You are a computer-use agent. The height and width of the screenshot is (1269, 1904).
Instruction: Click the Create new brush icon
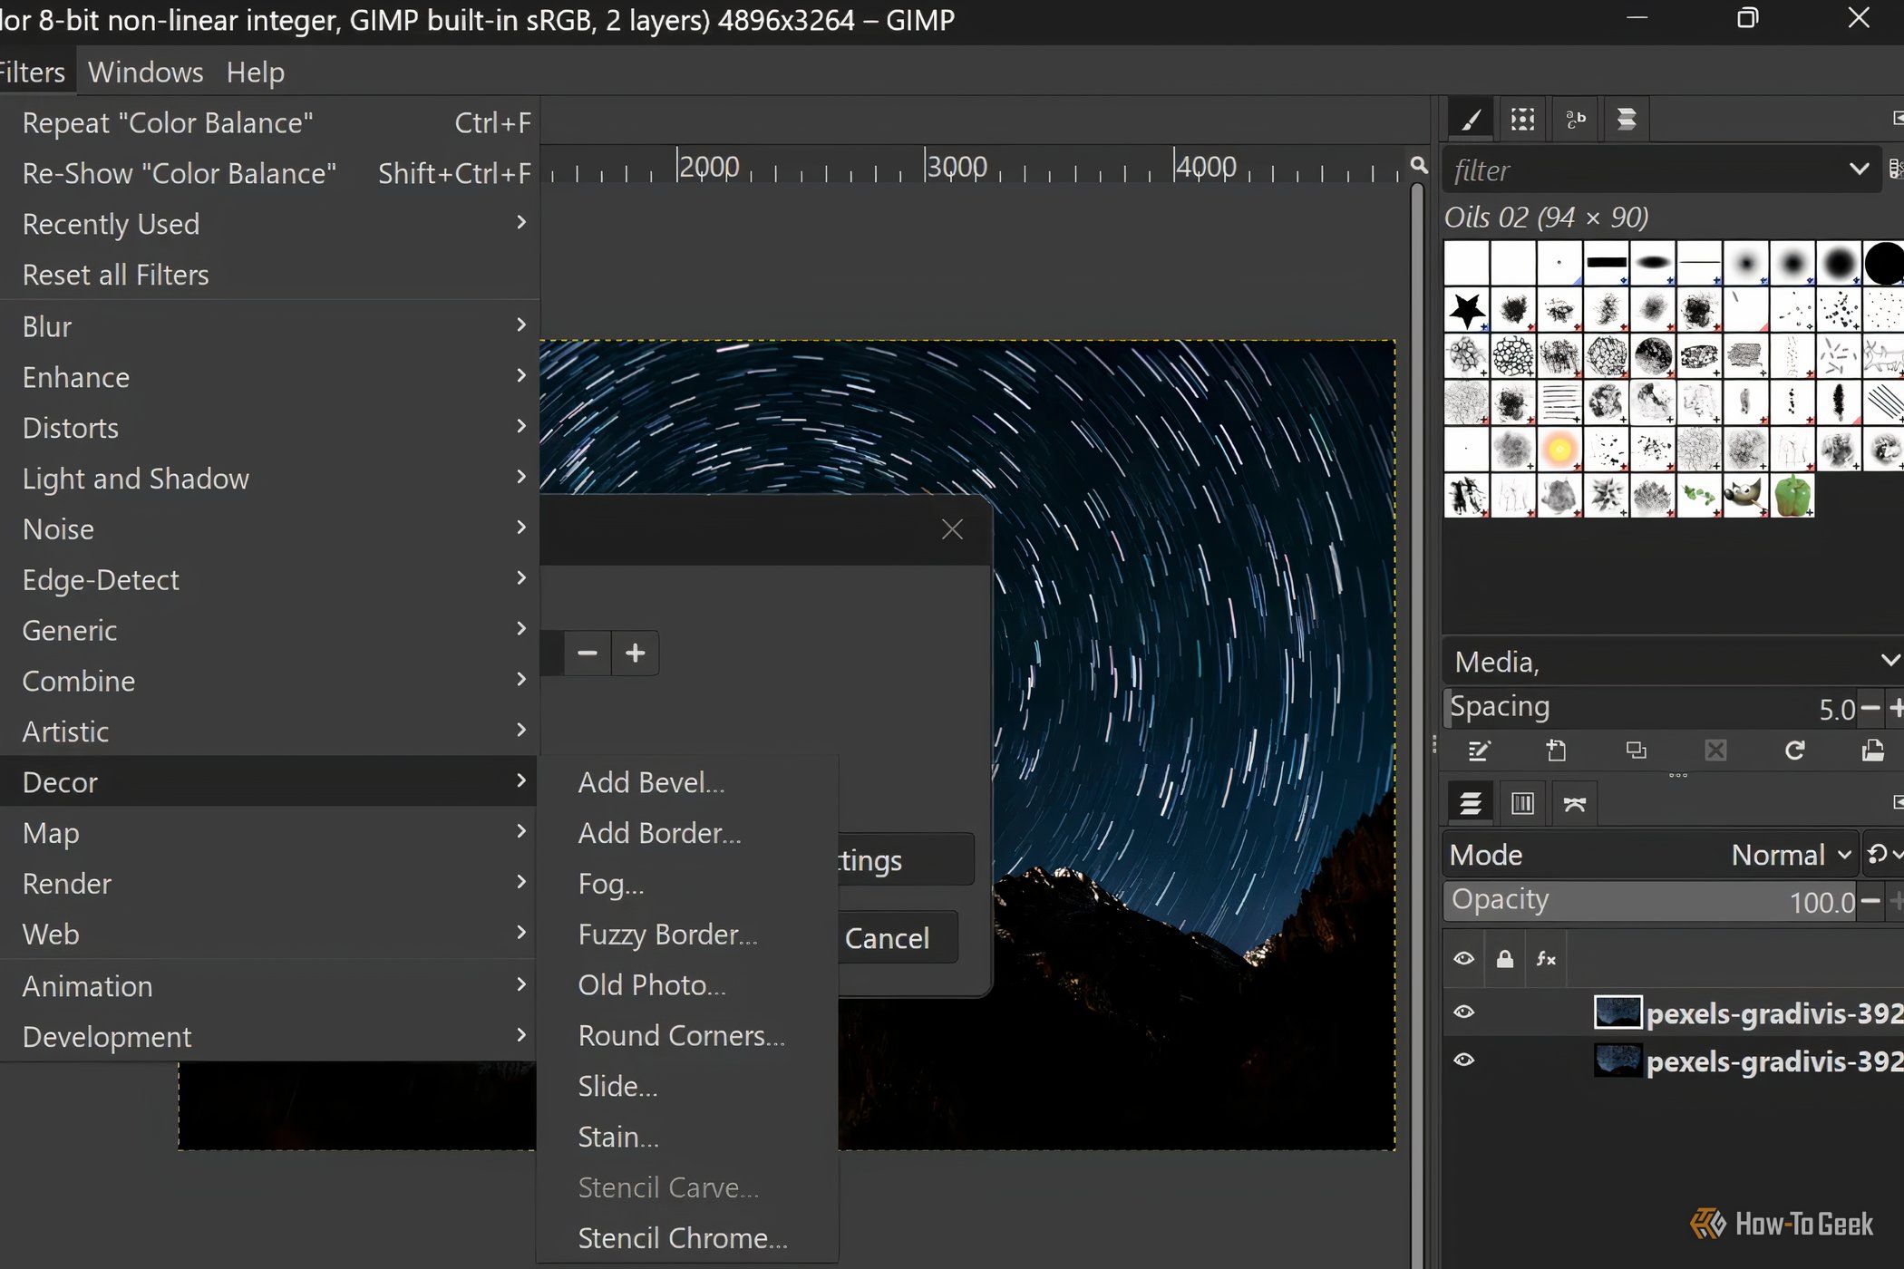point(1557,751)
